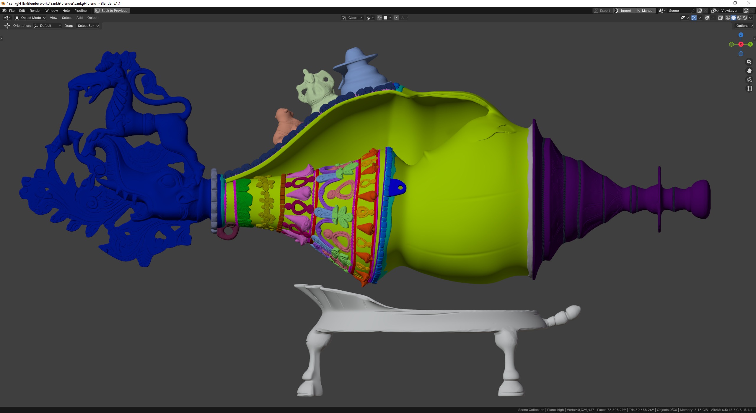756x413 pixels.
Task: Open the scene browse selector icon
Action: [662, 11]
